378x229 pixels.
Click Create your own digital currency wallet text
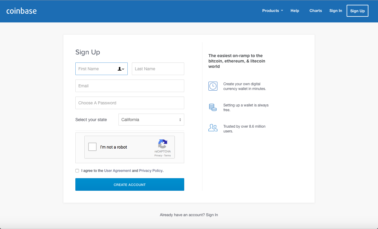245,86
